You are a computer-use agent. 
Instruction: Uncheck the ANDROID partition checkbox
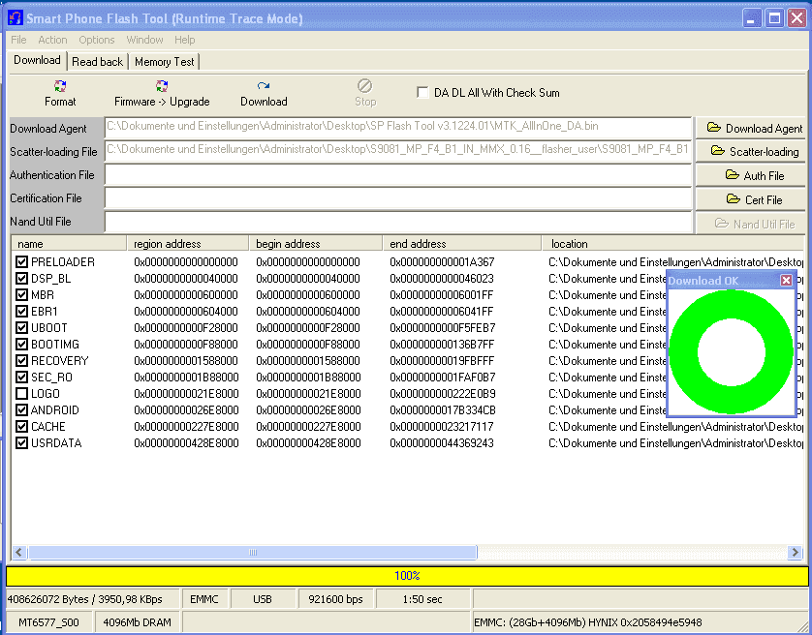coord(21,410)
